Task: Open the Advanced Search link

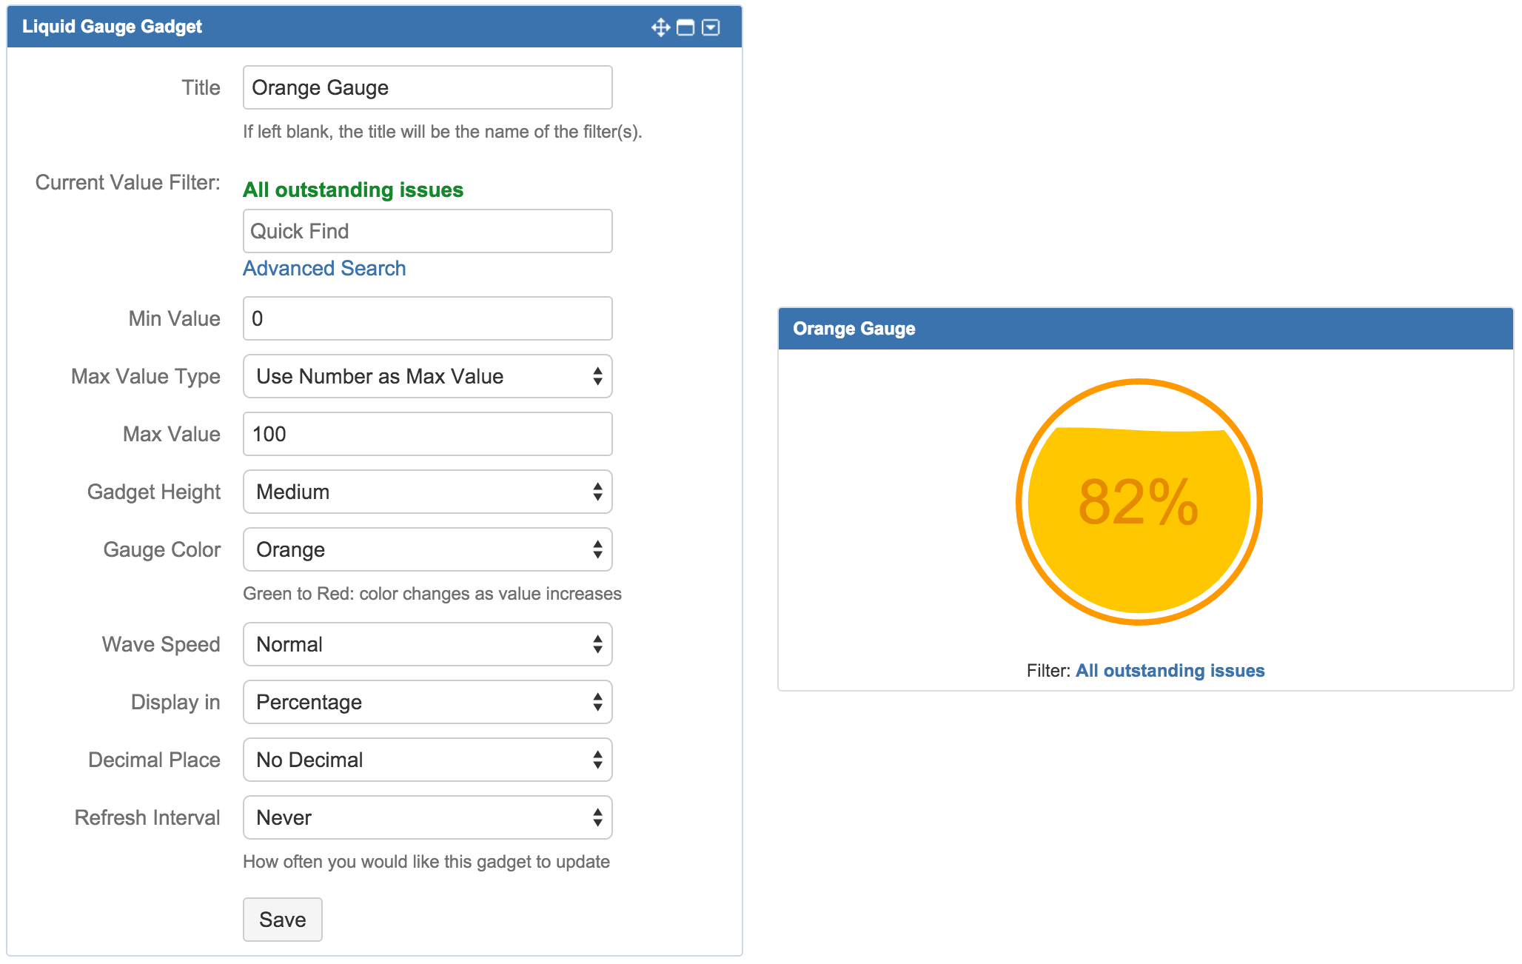Action: (x=324, y=268)
